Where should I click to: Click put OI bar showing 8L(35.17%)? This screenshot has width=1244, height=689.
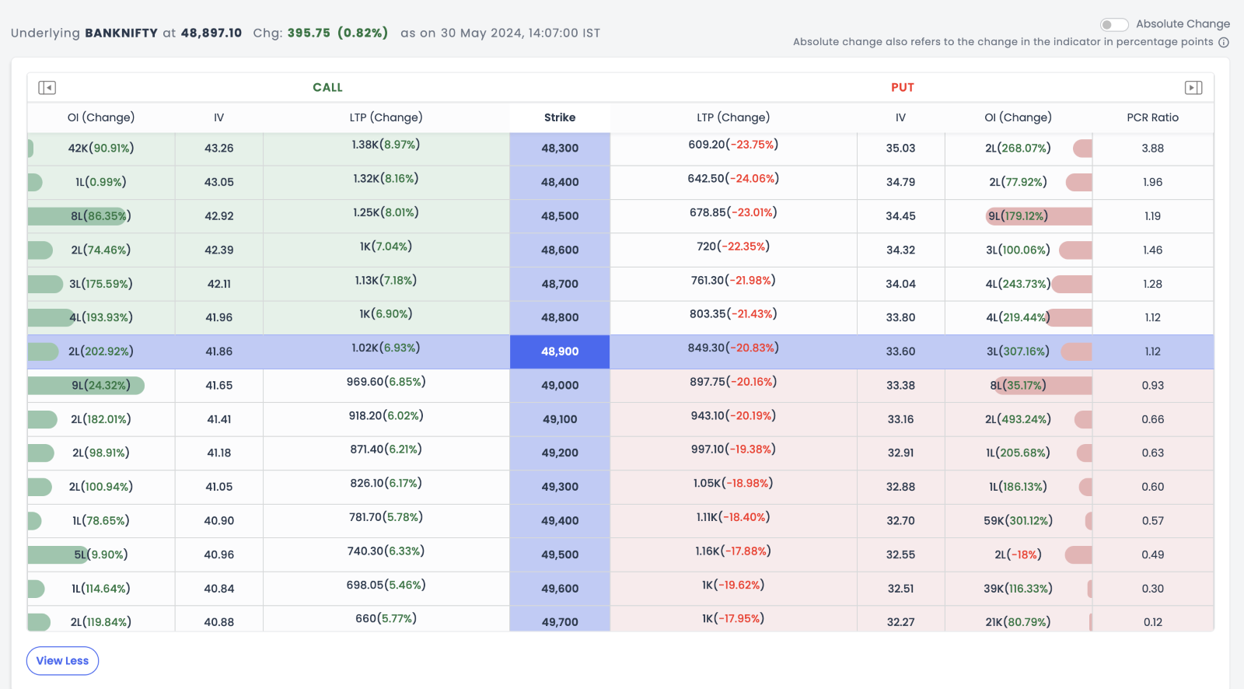coord(1042,386)
